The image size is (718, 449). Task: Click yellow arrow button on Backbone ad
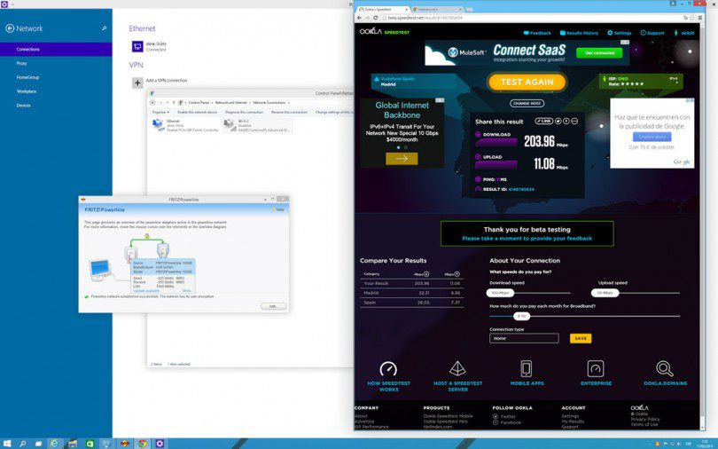click(x=402, y=159)
